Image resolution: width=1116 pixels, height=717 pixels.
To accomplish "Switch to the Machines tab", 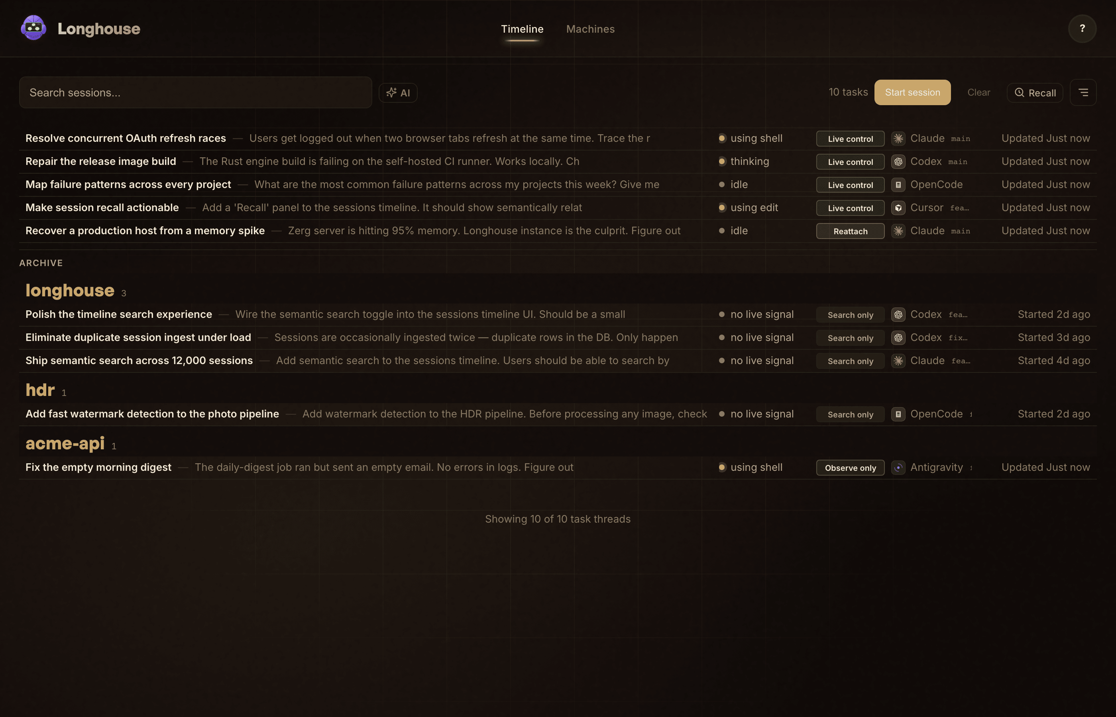I will [x=590, y=29].
